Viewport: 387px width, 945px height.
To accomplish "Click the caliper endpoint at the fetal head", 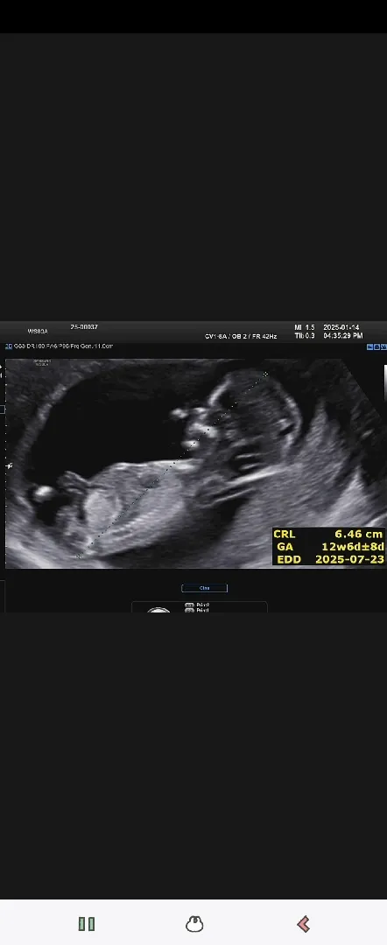I will tap(265, 374).
